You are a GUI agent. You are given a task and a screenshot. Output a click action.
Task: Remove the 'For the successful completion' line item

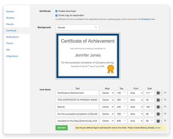pos(165,114)
